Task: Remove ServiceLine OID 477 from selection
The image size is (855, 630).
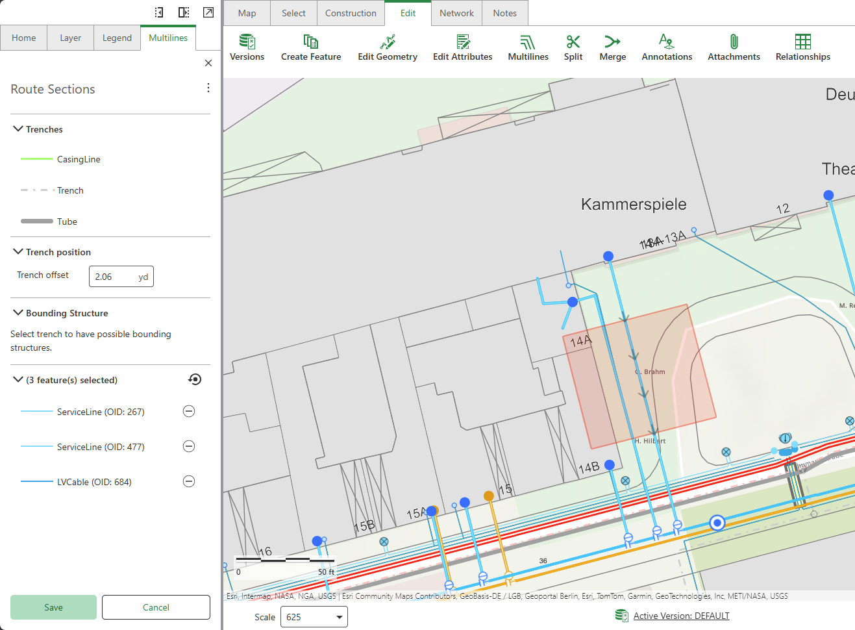Action: [x=189, y=446]
